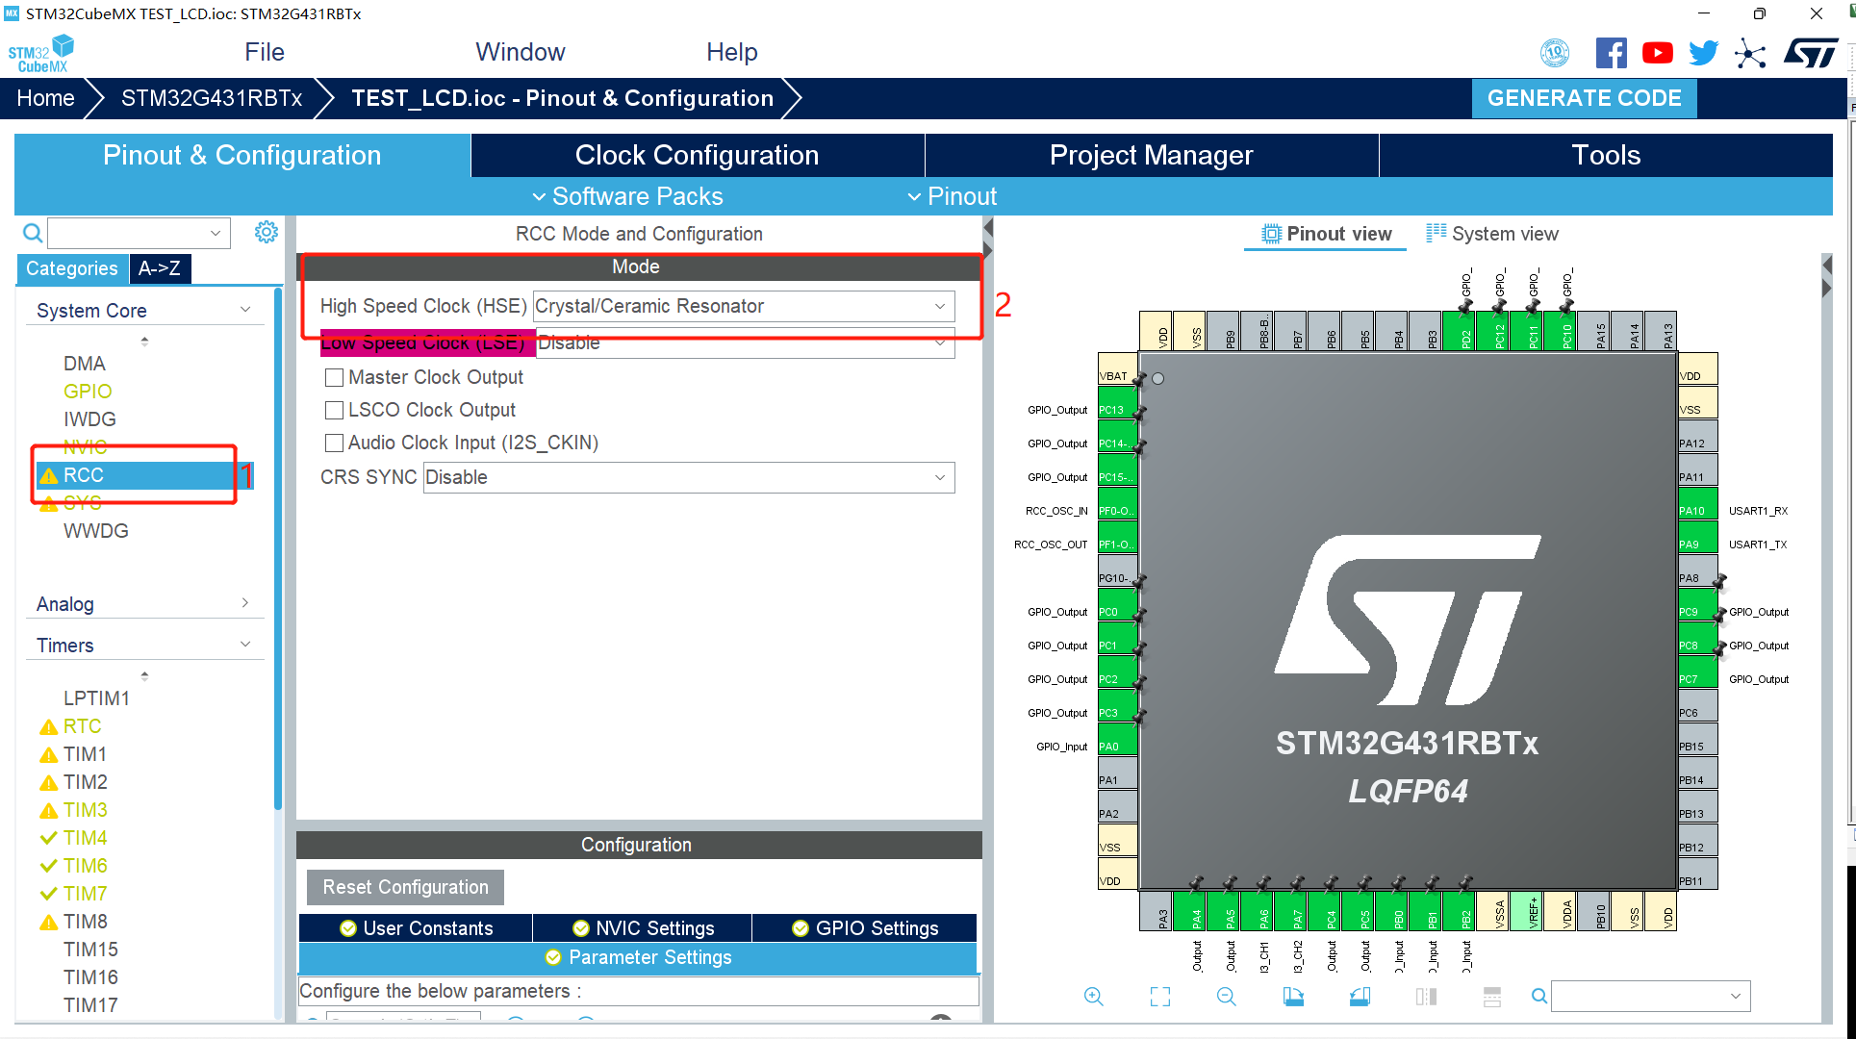This screenshot has height=1039, width=1856.
Task: Click the STM32G431RBTx breadcrumb
Action: click(x=212, y=98)
